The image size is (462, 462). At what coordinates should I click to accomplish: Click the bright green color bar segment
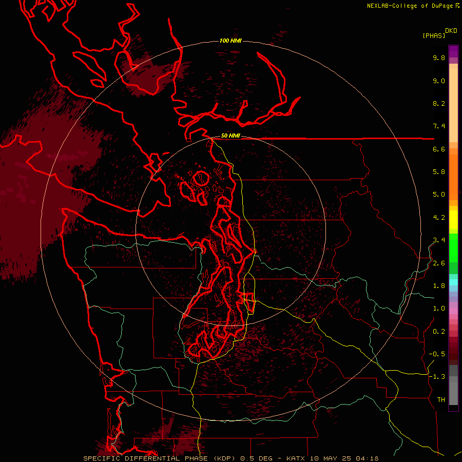453,248
